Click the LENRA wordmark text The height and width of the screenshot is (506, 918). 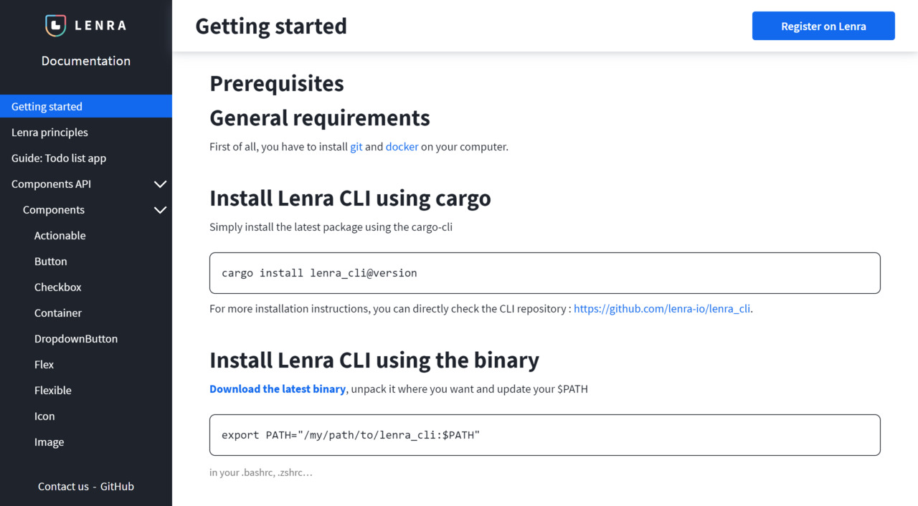click(100, 26)
